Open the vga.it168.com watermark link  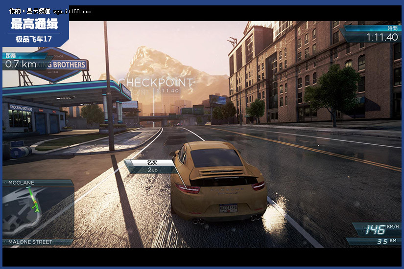72,12
